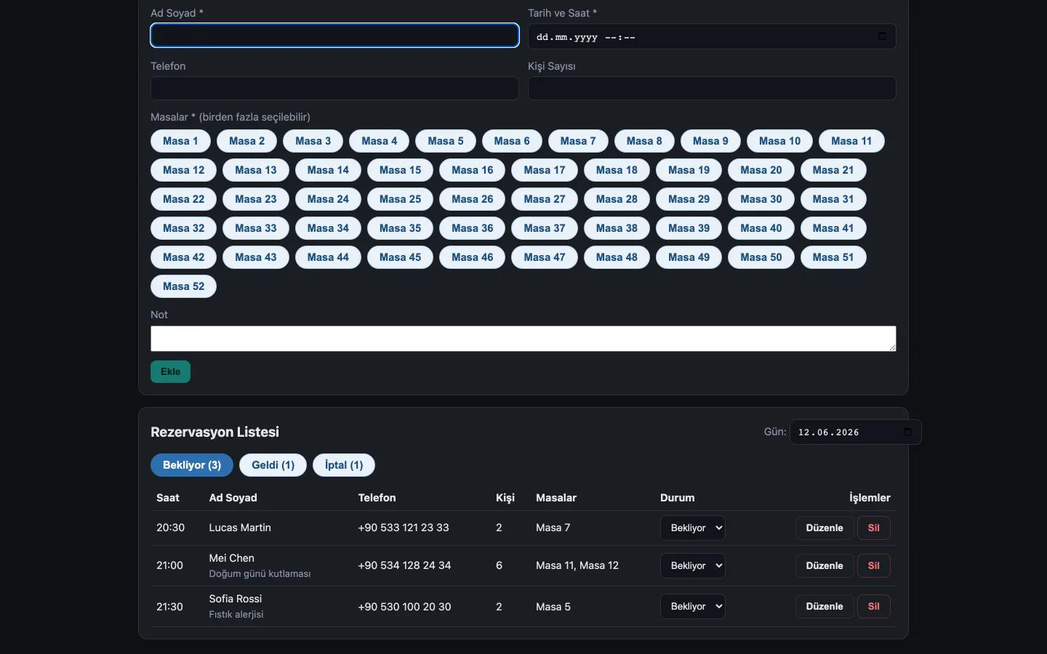Delete Mei Chen reservation using Sil

pyautogui.click(x=874, y=566)
